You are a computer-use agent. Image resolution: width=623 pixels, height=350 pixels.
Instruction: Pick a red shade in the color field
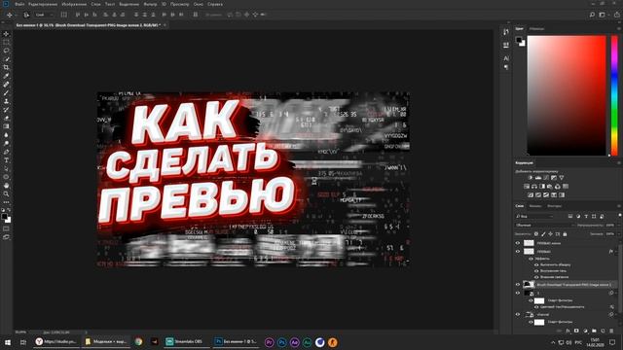[567, 95]
